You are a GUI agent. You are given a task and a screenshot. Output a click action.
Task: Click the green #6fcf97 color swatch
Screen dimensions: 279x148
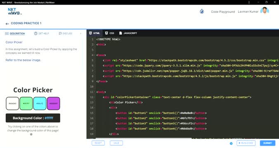click(x=26, y=103)
